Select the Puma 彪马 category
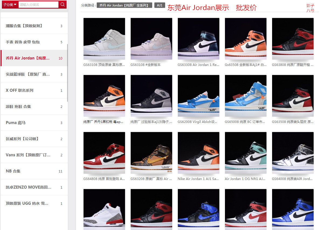 coord(34,123)
